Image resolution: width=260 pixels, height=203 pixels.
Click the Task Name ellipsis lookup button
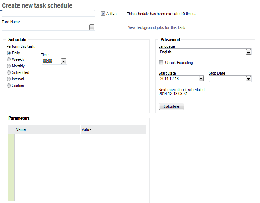[92, 27]
